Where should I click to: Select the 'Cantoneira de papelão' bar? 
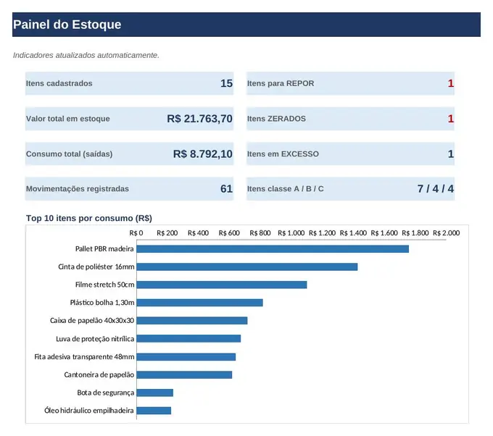coord(184,374)
